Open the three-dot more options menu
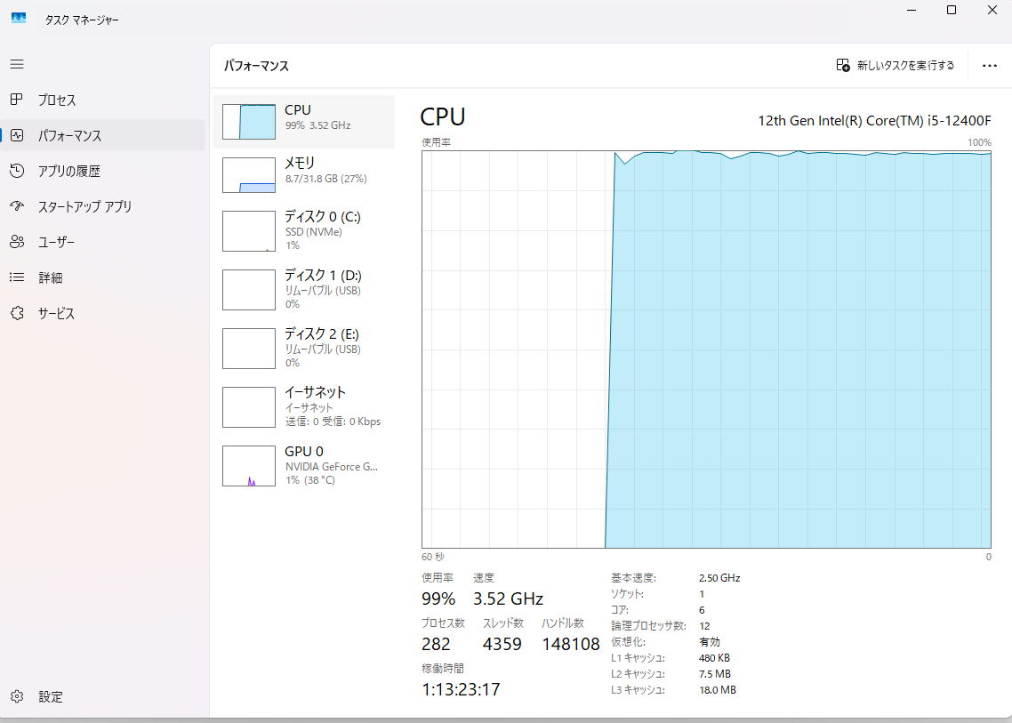This screenshot has width=1012, height=723. click(x=989, y=66)
